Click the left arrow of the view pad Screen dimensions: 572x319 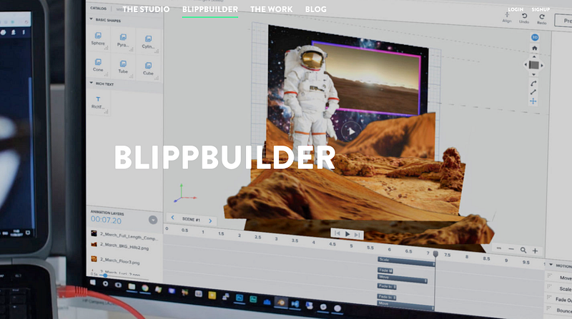pyautogui.click(x=526, y=65)
